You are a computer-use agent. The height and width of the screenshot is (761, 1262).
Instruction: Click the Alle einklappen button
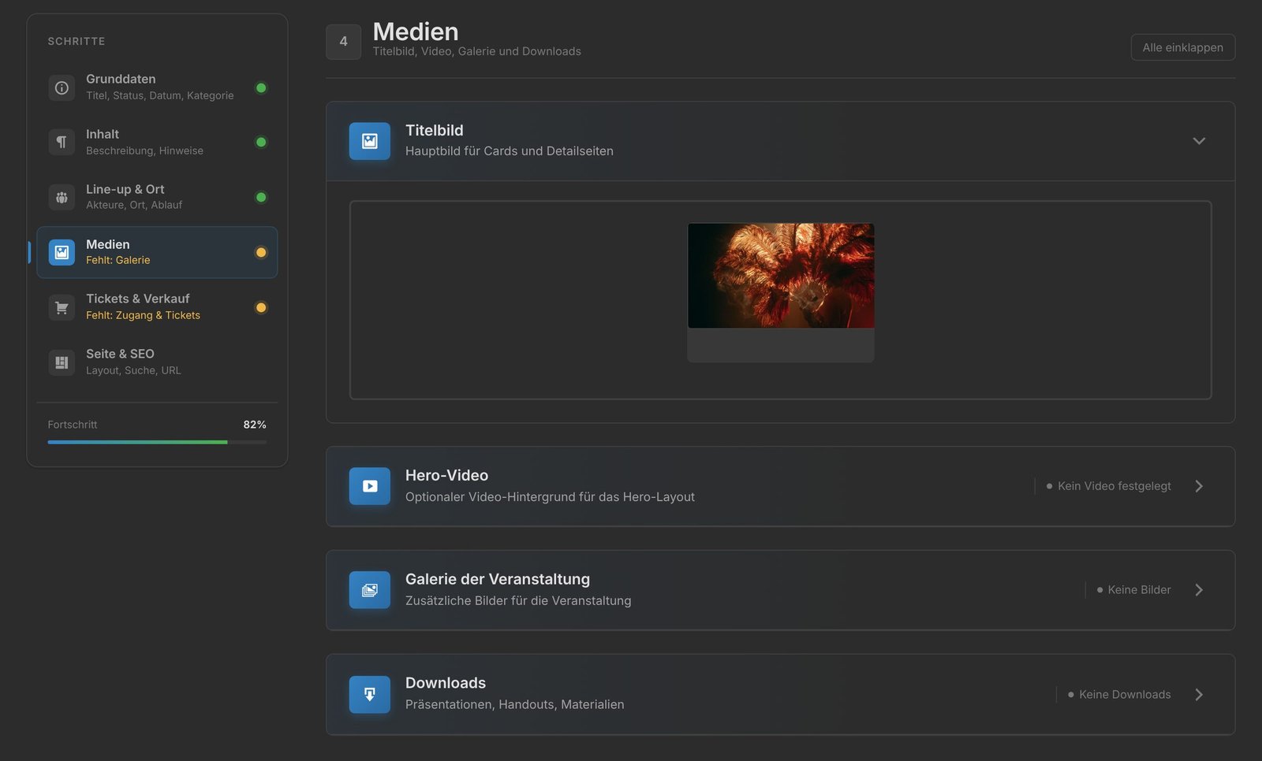pyautogui.click(x=1182, y=47)
